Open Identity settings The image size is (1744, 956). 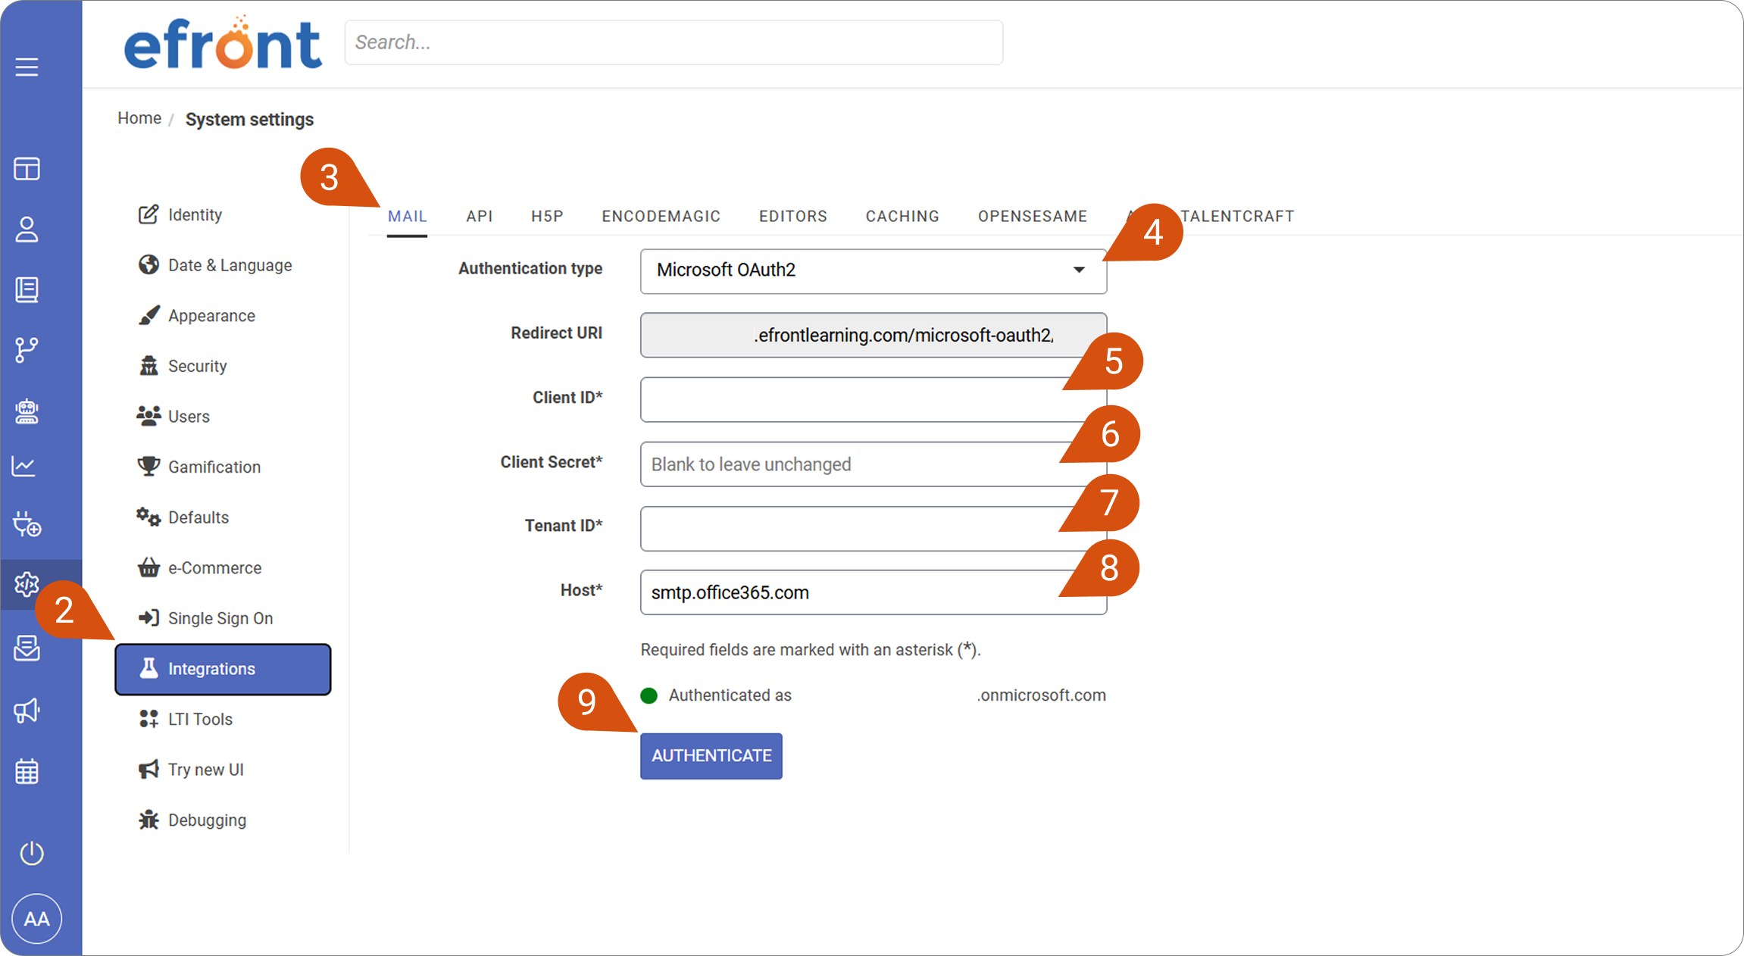(x=180, y=215)
